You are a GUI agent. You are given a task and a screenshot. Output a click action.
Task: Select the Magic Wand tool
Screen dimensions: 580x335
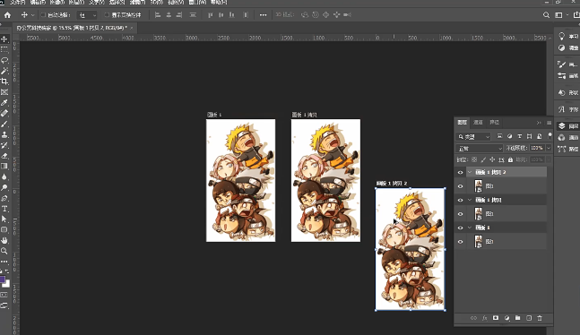click(x=4, y=71)
